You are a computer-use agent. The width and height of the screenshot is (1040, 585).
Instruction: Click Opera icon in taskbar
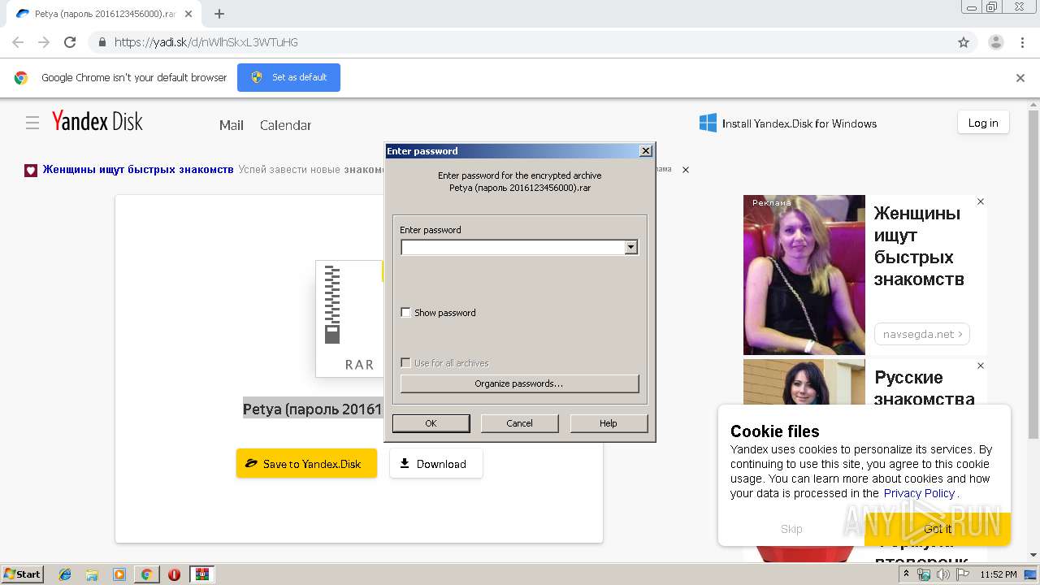pos(174,574)
